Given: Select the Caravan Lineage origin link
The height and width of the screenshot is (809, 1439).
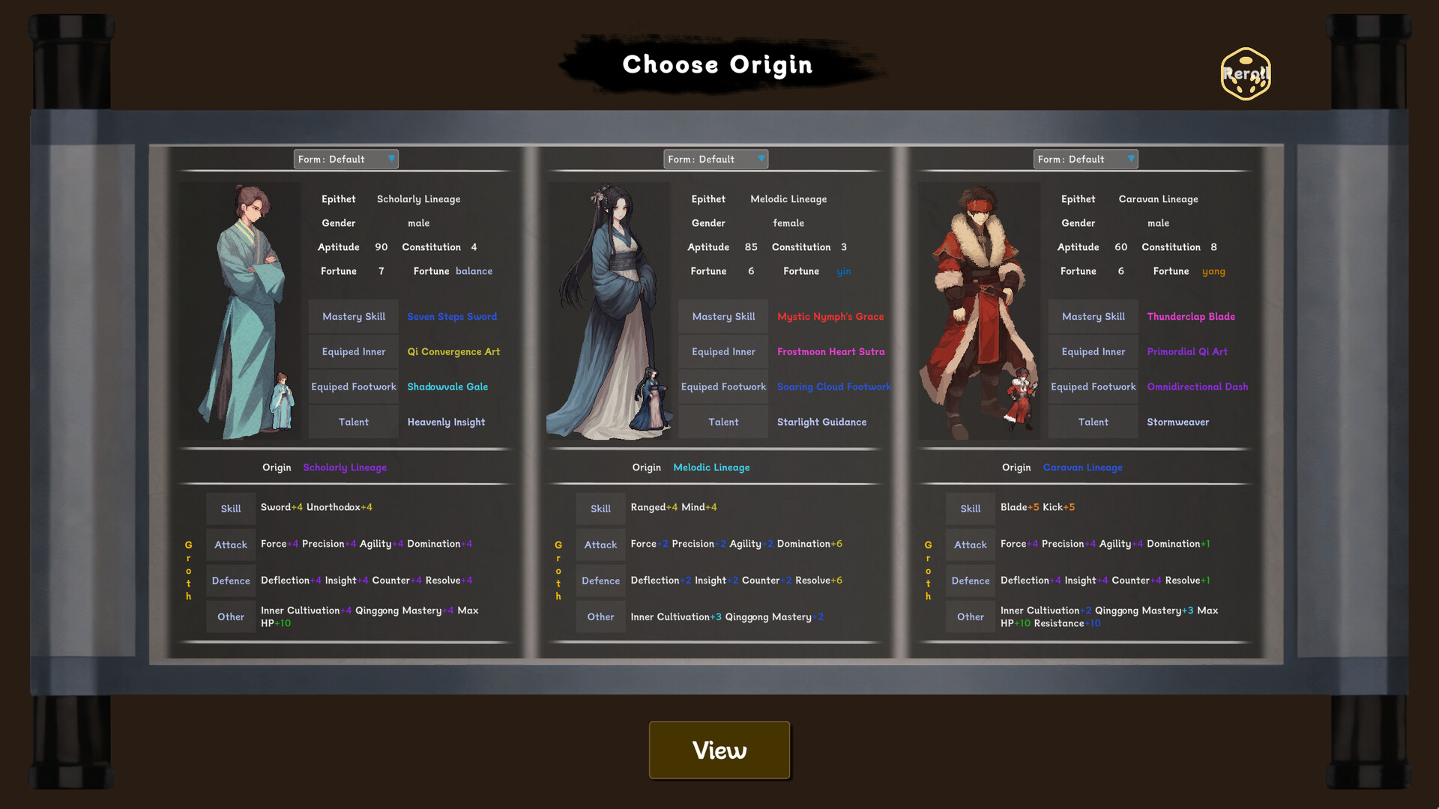Looking at the screenshot, I should (x=1082, y=467).
